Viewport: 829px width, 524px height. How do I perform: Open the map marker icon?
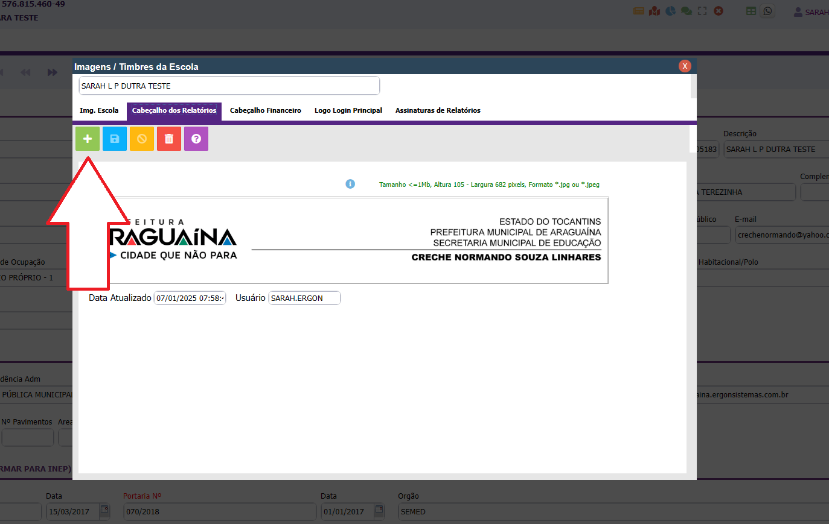pos(655,11)
